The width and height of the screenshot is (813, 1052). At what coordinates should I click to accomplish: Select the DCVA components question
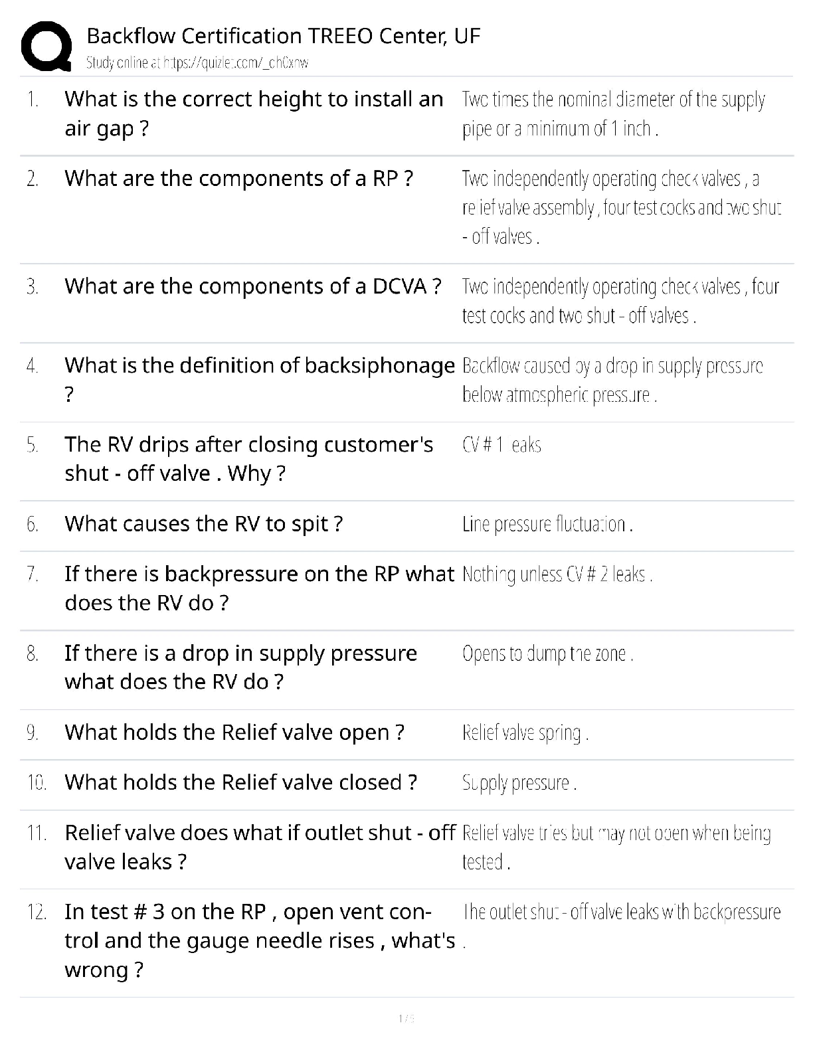(x=252, y=286)
